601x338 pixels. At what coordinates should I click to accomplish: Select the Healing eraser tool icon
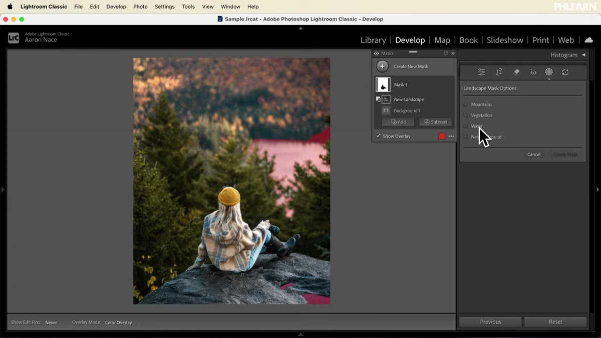coord(516,72)
